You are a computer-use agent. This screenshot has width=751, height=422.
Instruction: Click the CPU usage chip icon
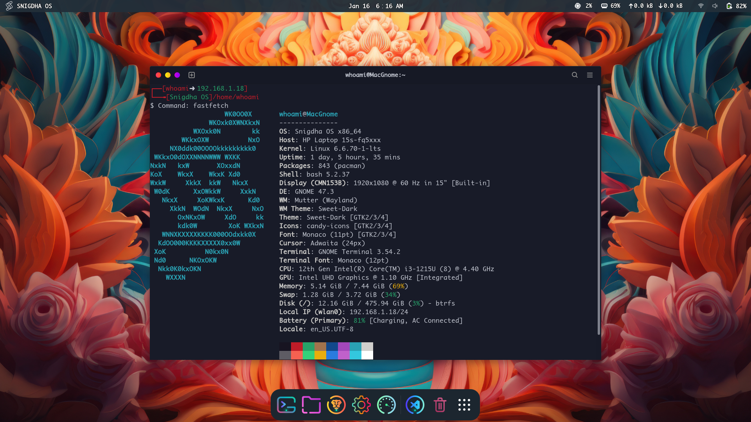pos(578,6)
